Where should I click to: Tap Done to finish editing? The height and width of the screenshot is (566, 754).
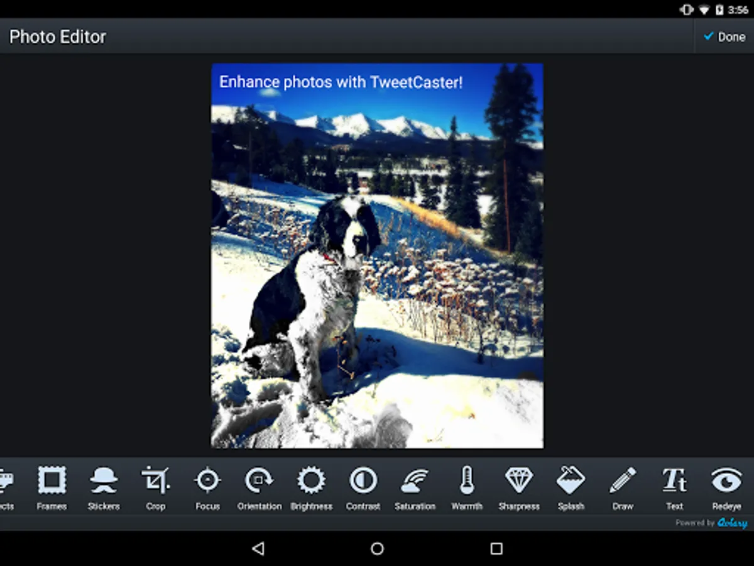pyautogui.click(x=724, y=36)
